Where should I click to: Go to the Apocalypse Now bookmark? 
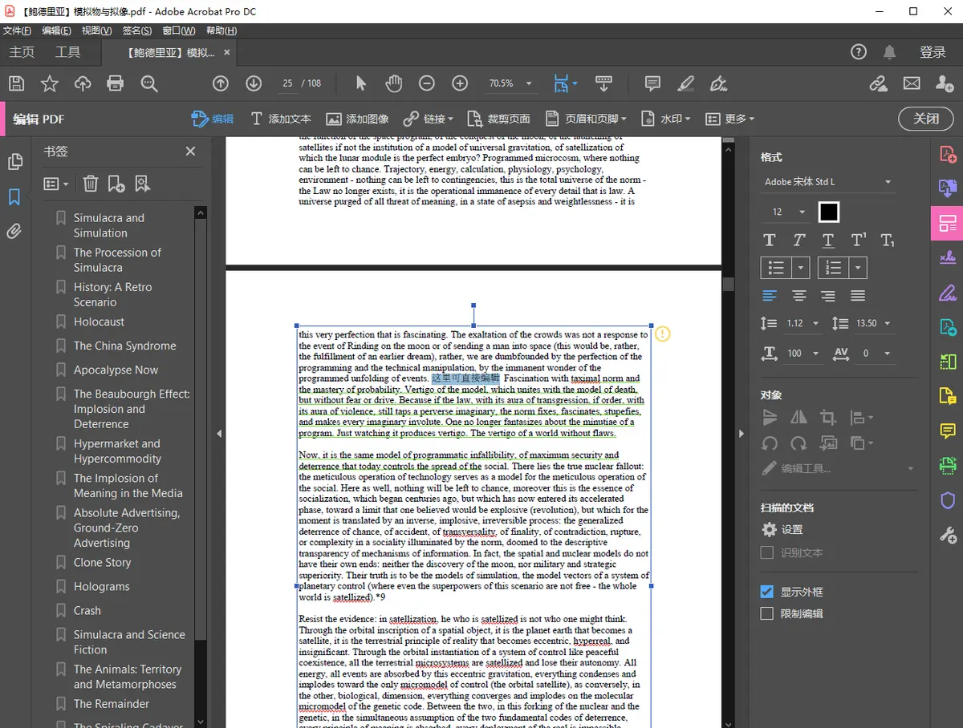(x=116, y=370)
